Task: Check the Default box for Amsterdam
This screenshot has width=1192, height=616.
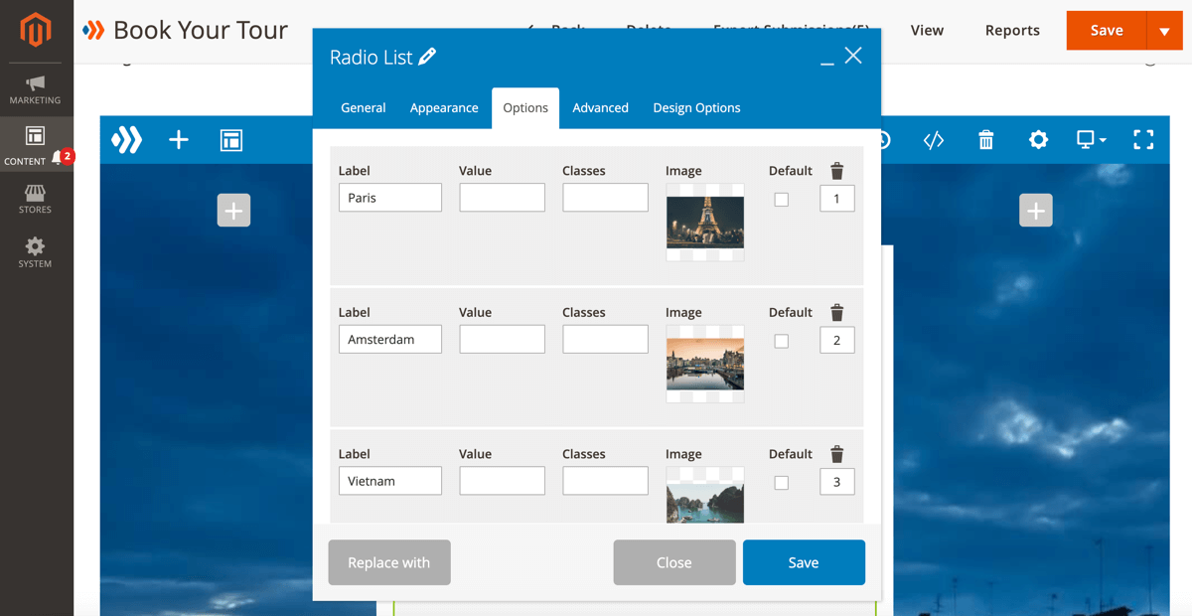Action: coord(781,340)
